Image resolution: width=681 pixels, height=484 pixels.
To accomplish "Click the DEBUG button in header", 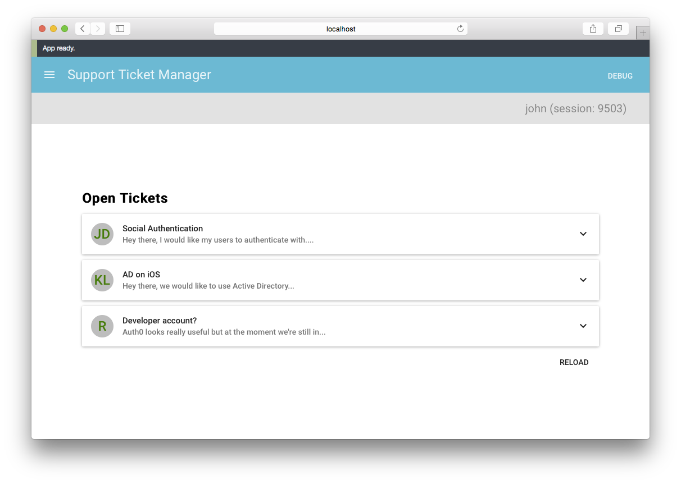I will [620, 76].
